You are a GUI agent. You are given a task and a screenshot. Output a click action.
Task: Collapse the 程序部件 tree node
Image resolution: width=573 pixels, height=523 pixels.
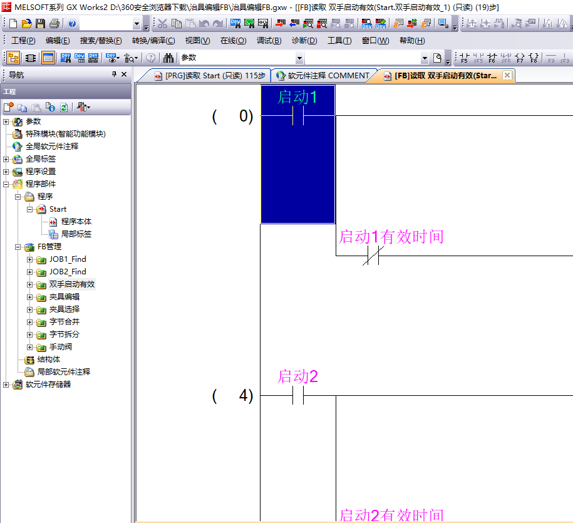pyautogui.click(x=6, y=184)
